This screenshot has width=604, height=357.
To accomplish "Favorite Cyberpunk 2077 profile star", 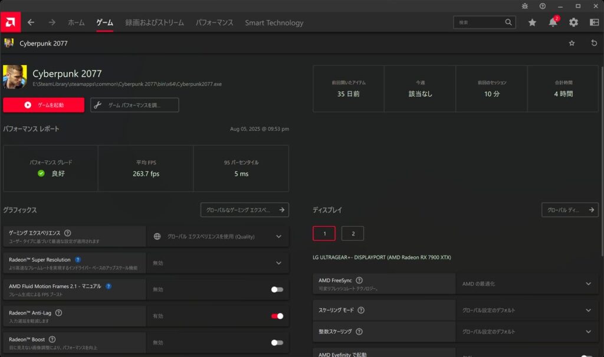I will [x=572, y=43].
